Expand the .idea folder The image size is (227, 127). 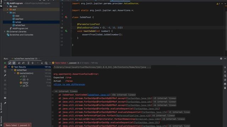(7, 6)
